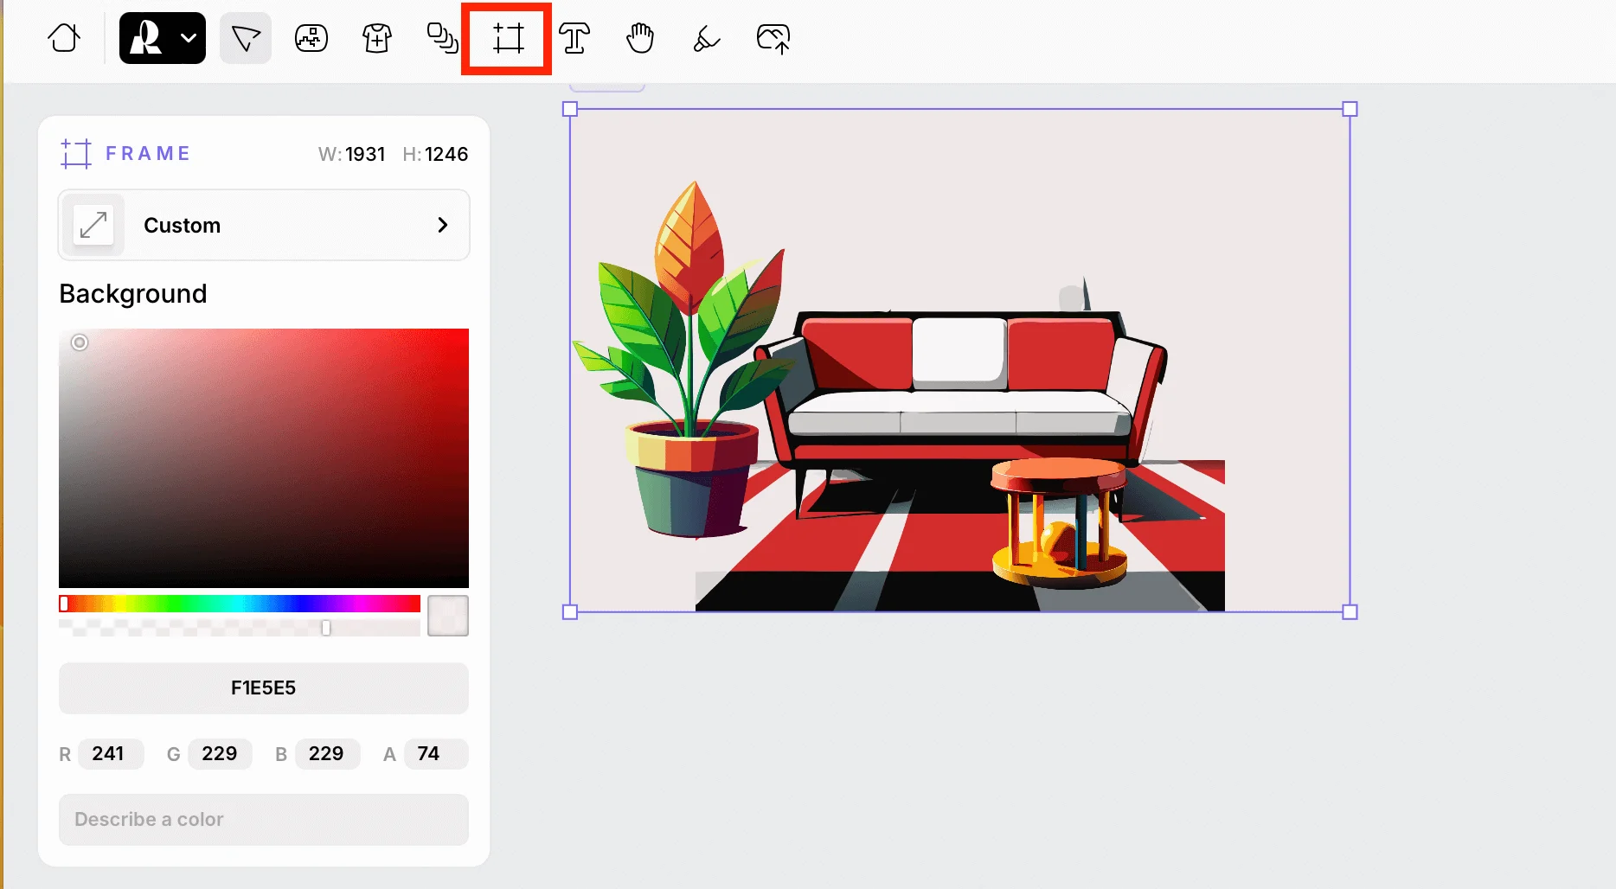
Task: Click the opacity slider handle
Action: pyautogui.click(x=326, y=628)
